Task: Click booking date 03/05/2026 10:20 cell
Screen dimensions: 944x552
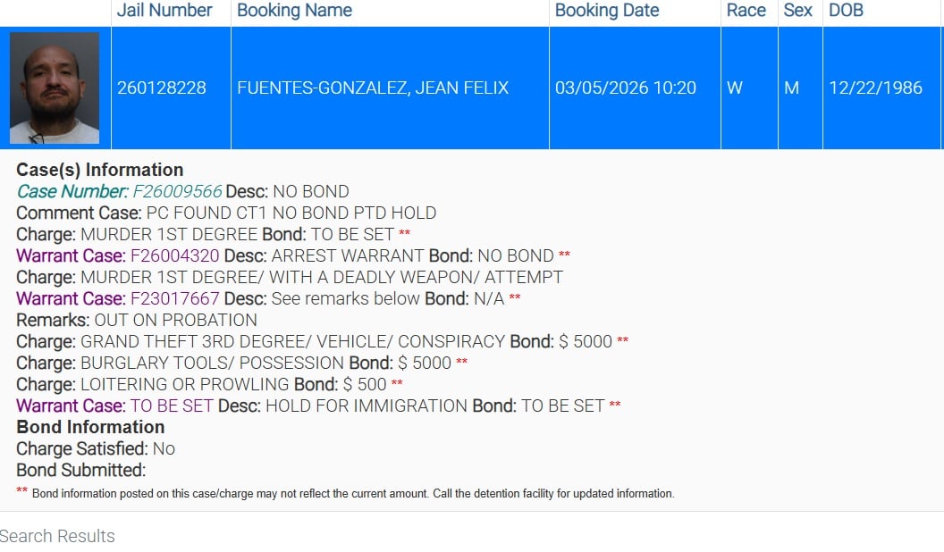Action: 636,88
